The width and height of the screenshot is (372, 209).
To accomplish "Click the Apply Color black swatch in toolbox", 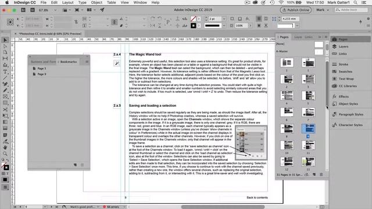I will 5,180.
